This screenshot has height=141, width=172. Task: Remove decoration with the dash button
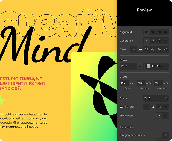(147, 41)
